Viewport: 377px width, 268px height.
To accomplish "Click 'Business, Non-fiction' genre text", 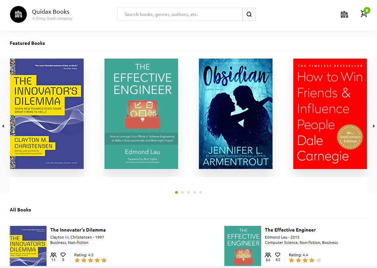I will pyautogui.click(x=69, y=243).
